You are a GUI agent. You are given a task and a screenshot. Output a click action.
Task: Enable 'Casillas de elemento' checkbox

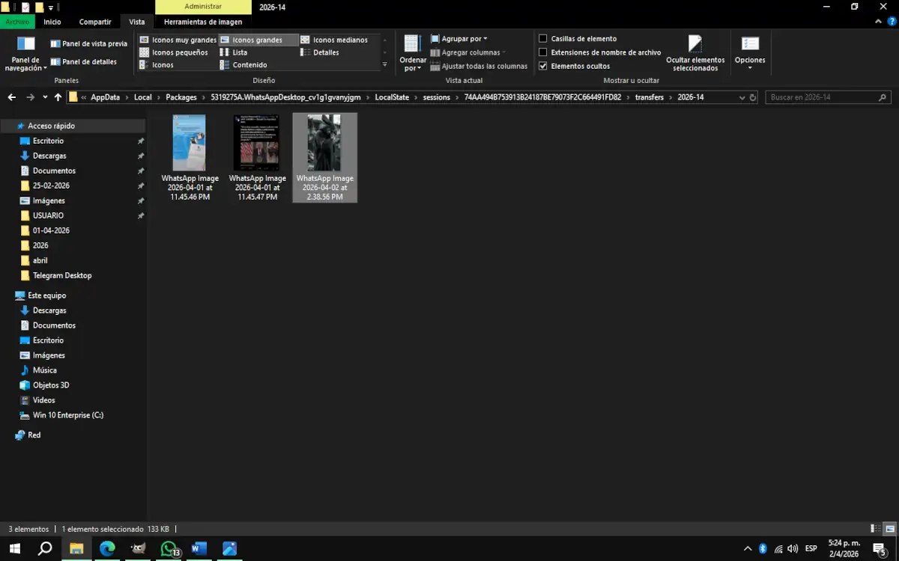(x=542, y=38)
